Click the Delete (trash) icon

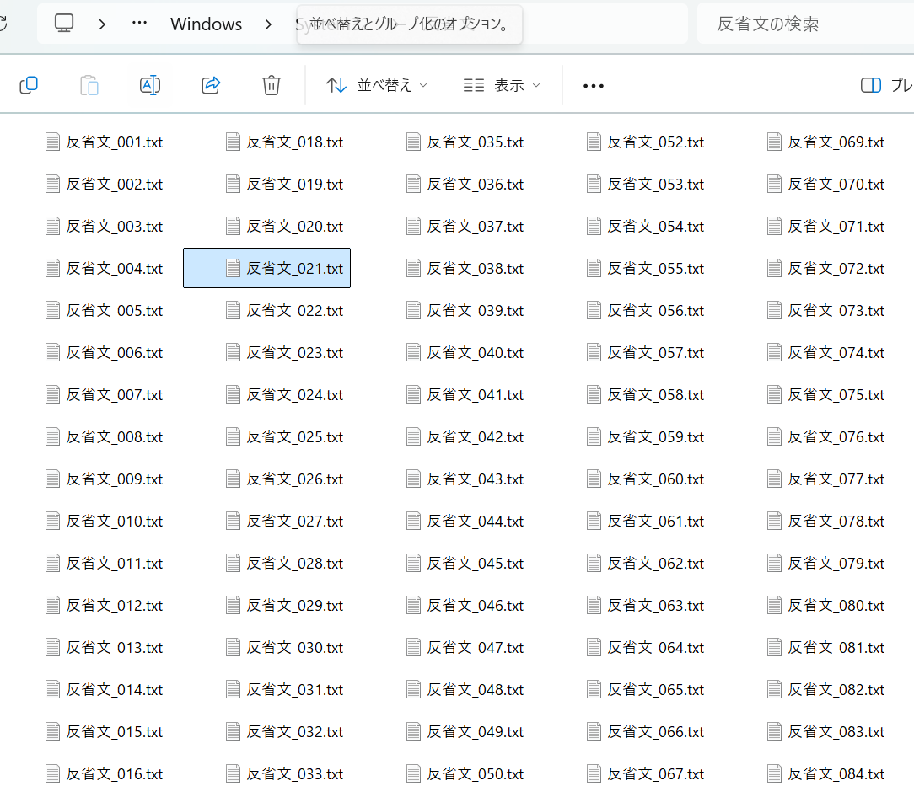click(270, 84)
